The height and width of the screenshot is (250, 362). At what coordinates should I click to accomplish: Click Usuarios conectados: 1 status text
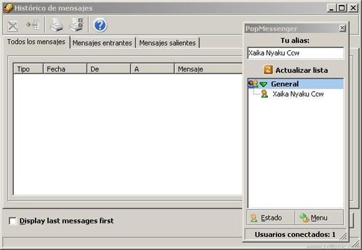[295, 235]
